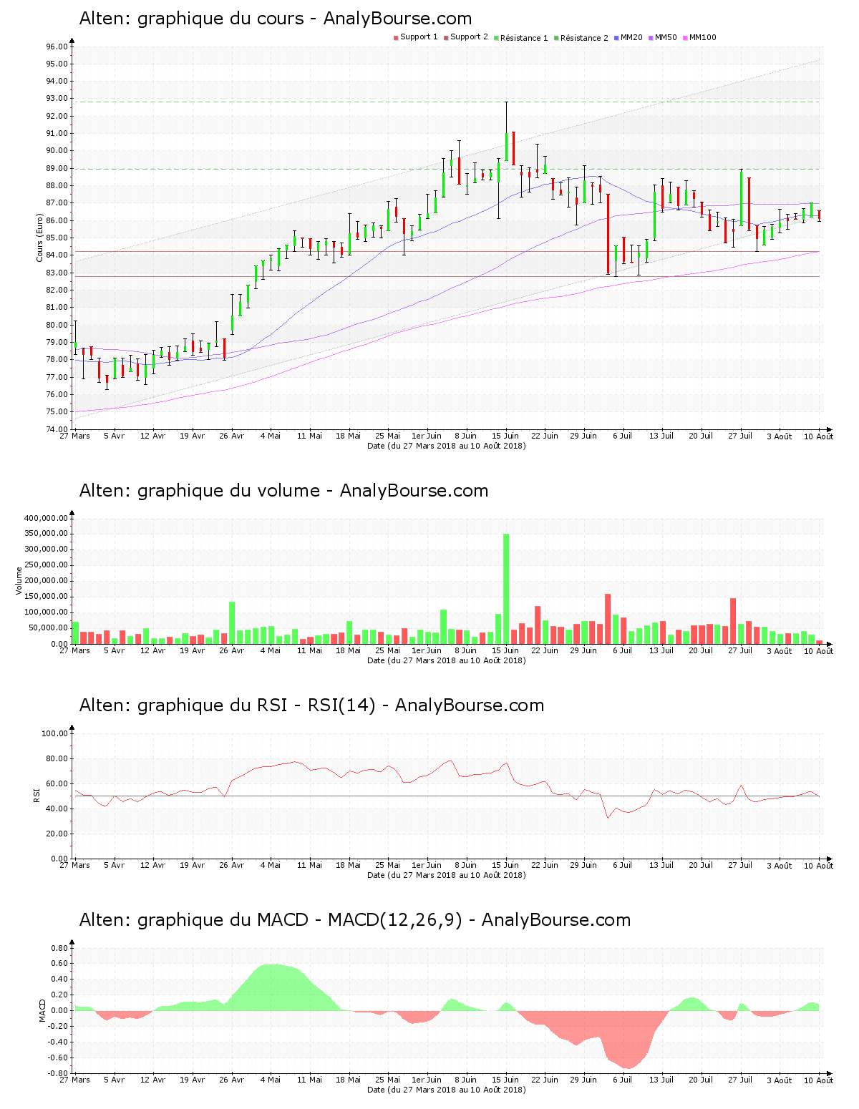Click the '60.00' RSI axis label
Screen dimensions: 859x1109
pyautogui.click(x=57, y=783)
